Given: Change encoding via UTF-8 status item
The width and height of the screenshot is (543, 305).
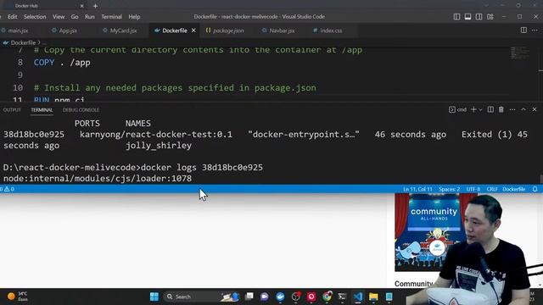Looking at the screenshot, I should pyautogui.click(x=473, y=189).
